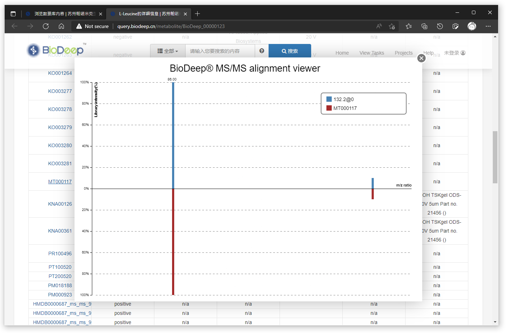Screen dimensions: 507x334
Task: Go to browser home page
Action: tap(61, 26)
